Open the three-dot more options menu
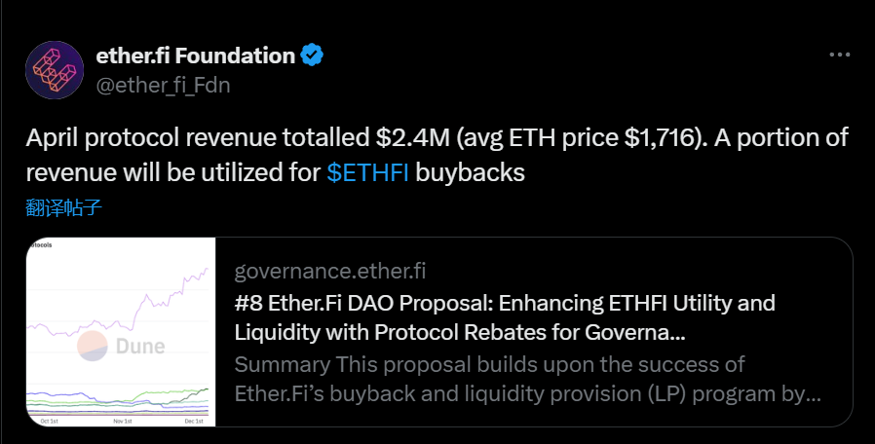Image resolution: width=875 pixels, height=444 pixels. point(839,55)
